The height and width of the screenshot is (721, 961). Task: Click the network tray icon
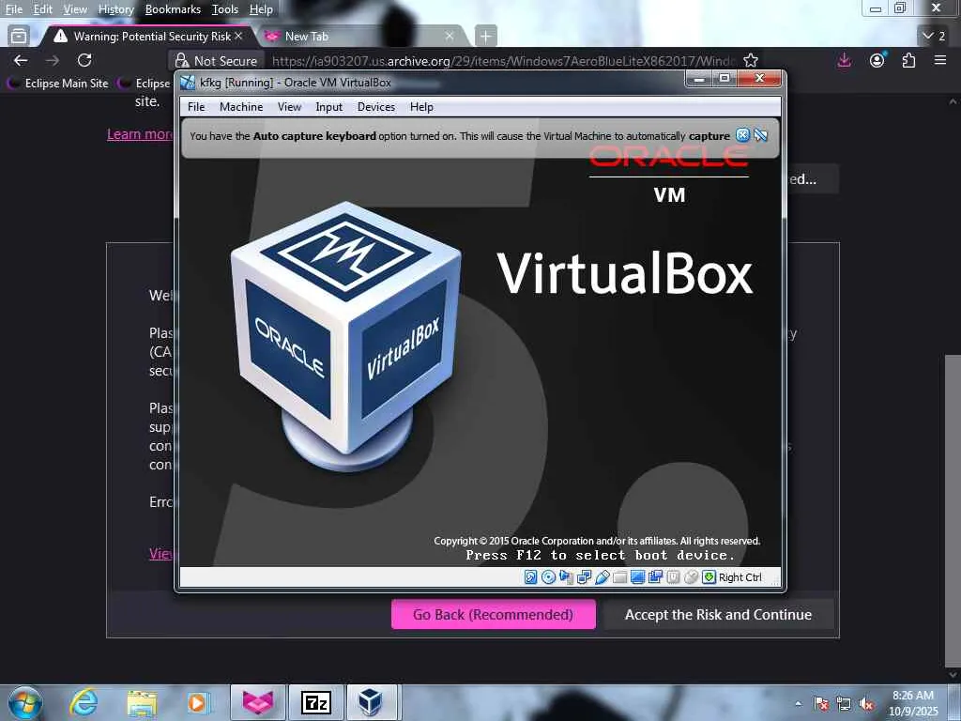coord(844,704)
